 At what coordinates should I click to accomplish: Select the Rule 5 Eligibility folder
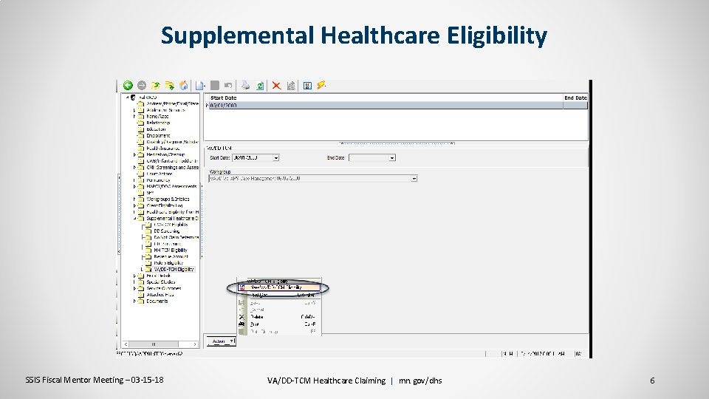tap(168, 263)
